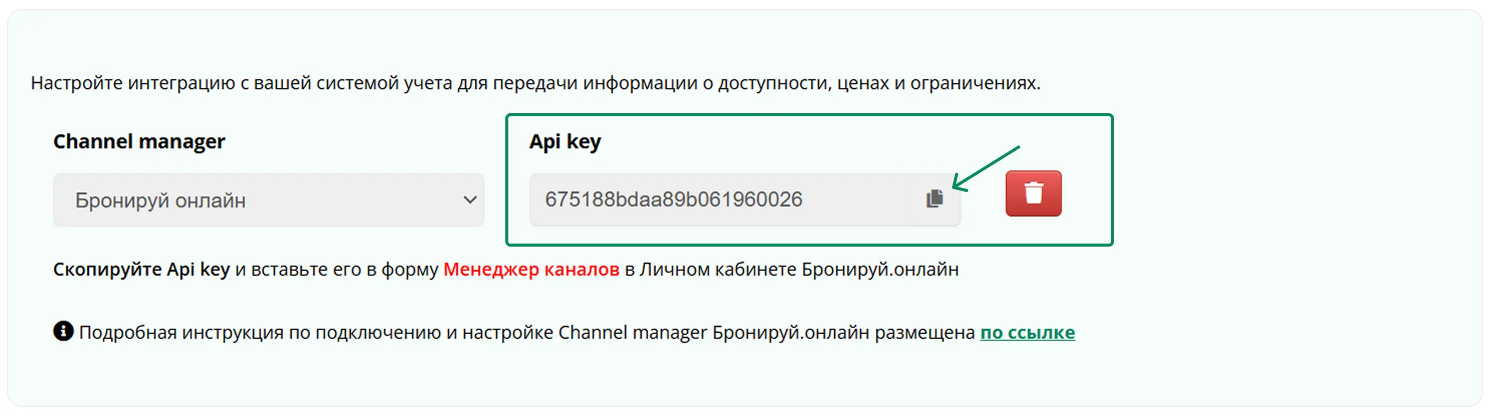Viewport: 1491px width, 418px height.
Task: Click the Api key heading label
Action: 565,141
